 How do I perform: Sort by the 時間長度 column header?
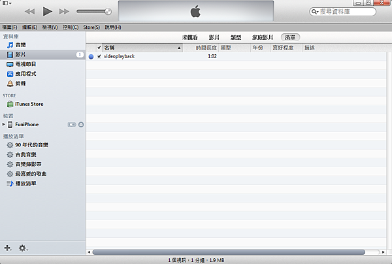coord(201,48)
